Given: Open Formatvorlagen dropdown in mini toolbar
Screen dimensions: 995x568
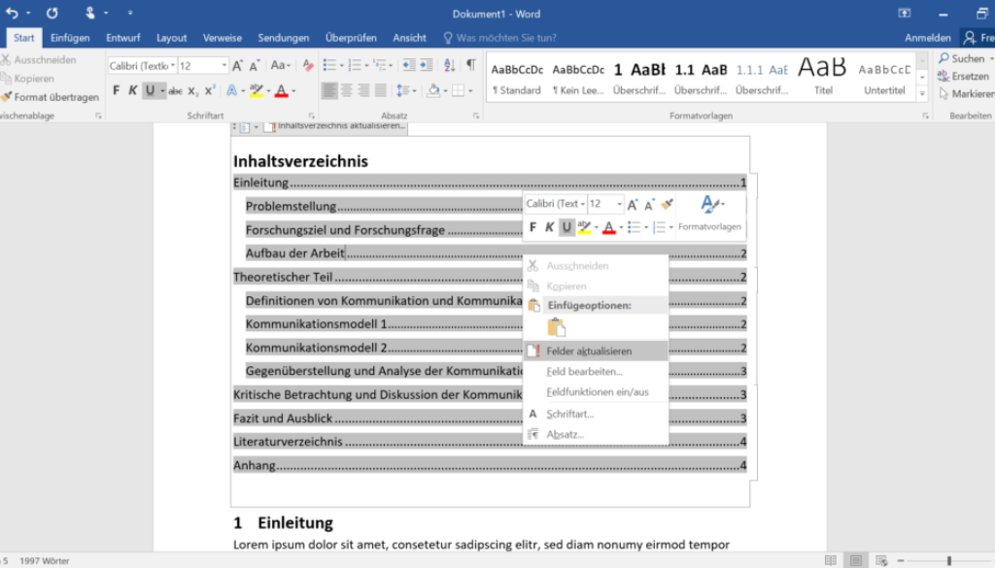Looking at the screenshot, I should click(x=709, y=213).
